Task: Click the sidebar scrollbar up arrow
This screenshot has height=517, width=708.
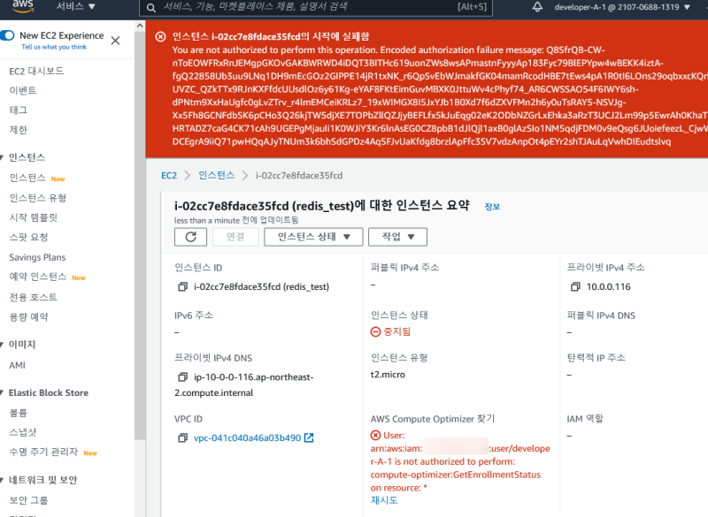Action: click(x=140, y=26)
